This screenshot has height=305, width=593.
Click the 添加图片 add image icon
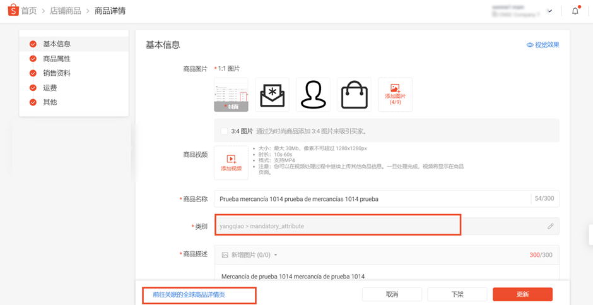click(x=395, y=88)
